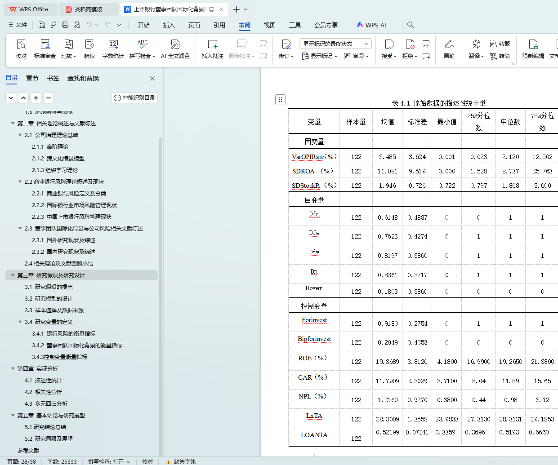Click 缺失字体 in status bar
The image size is (558, 465).
(181, 461)
